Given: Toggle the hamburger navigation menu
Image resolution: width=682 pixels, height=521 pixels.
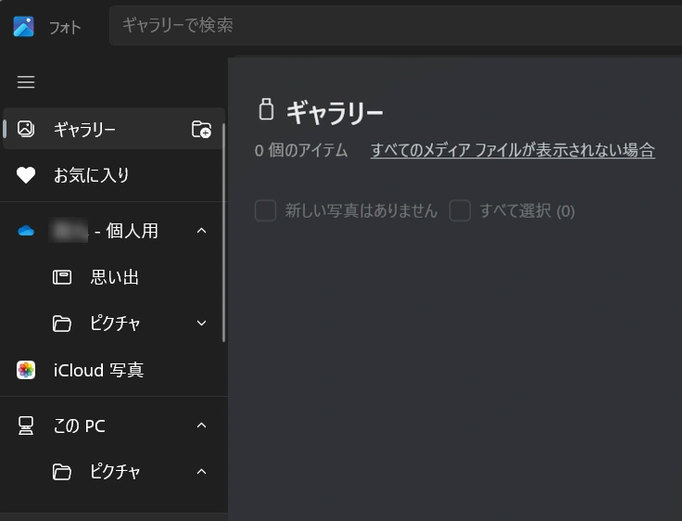Looking at the screenshot, I should coord(26,83).
